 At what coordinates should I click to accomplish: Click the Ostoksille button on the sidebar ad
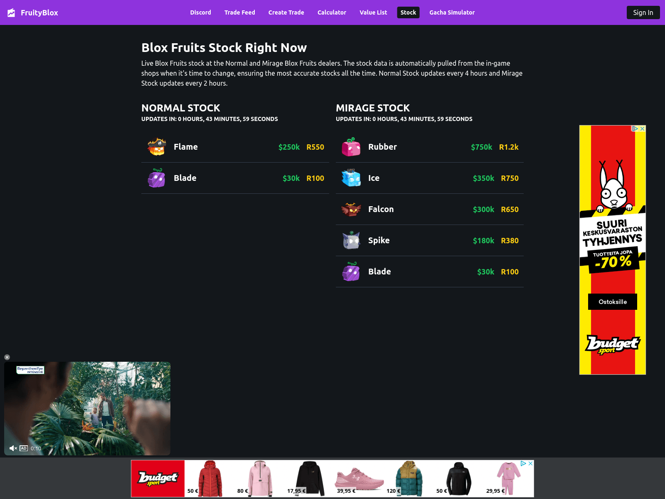point(612,301)
